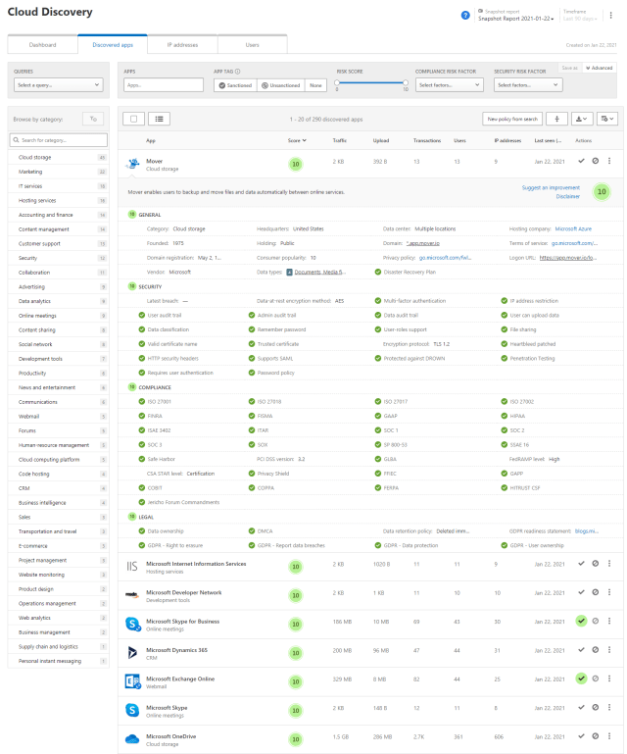The image size is (627, 754).
Task: Sort by the Traffic column header
Action: pyautogui.click(x=340, y=140)
